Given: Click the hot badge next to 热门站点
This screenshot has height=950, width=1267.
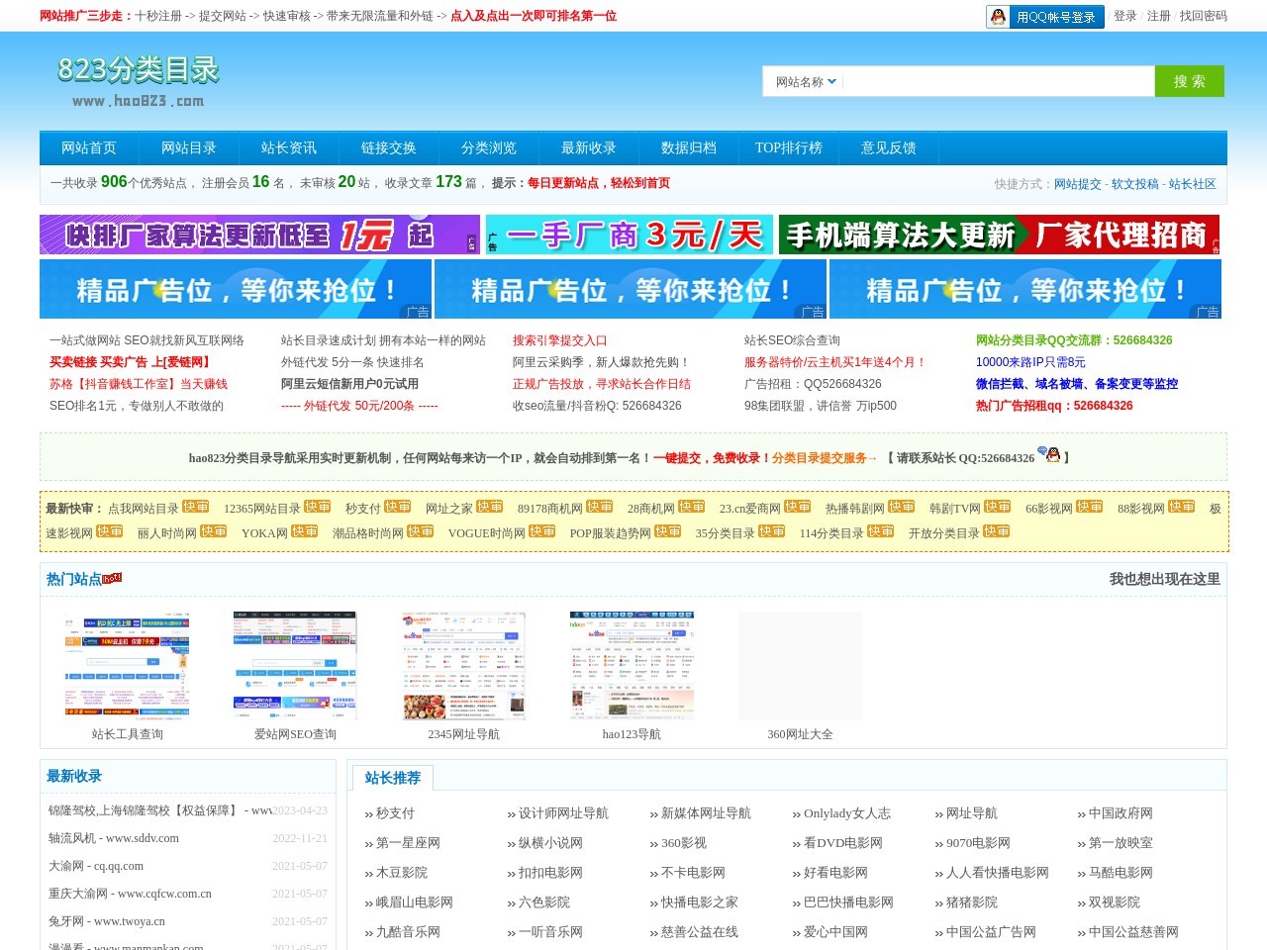Looking at the screenshot, I should 113,578.
